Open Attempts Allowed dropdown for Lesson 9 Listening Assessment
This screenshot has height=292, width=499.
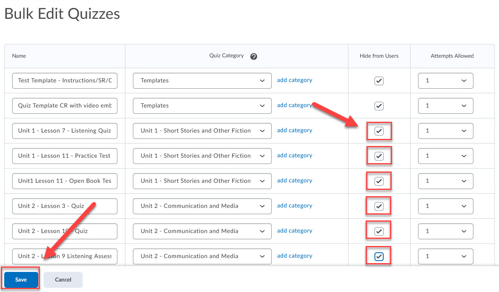[x=445, y=256]
